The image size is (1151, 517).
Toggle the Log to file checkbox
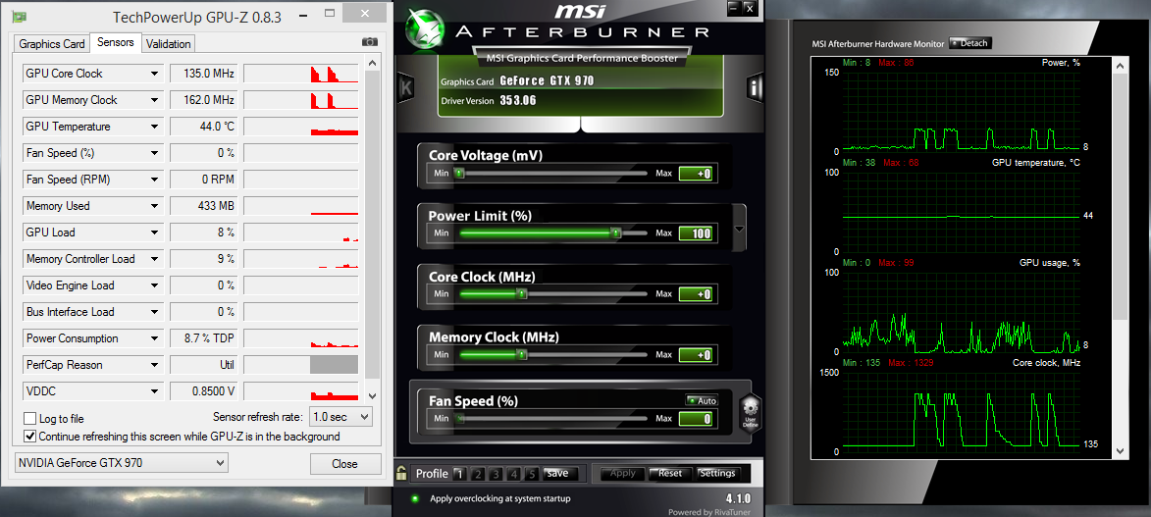30,419
